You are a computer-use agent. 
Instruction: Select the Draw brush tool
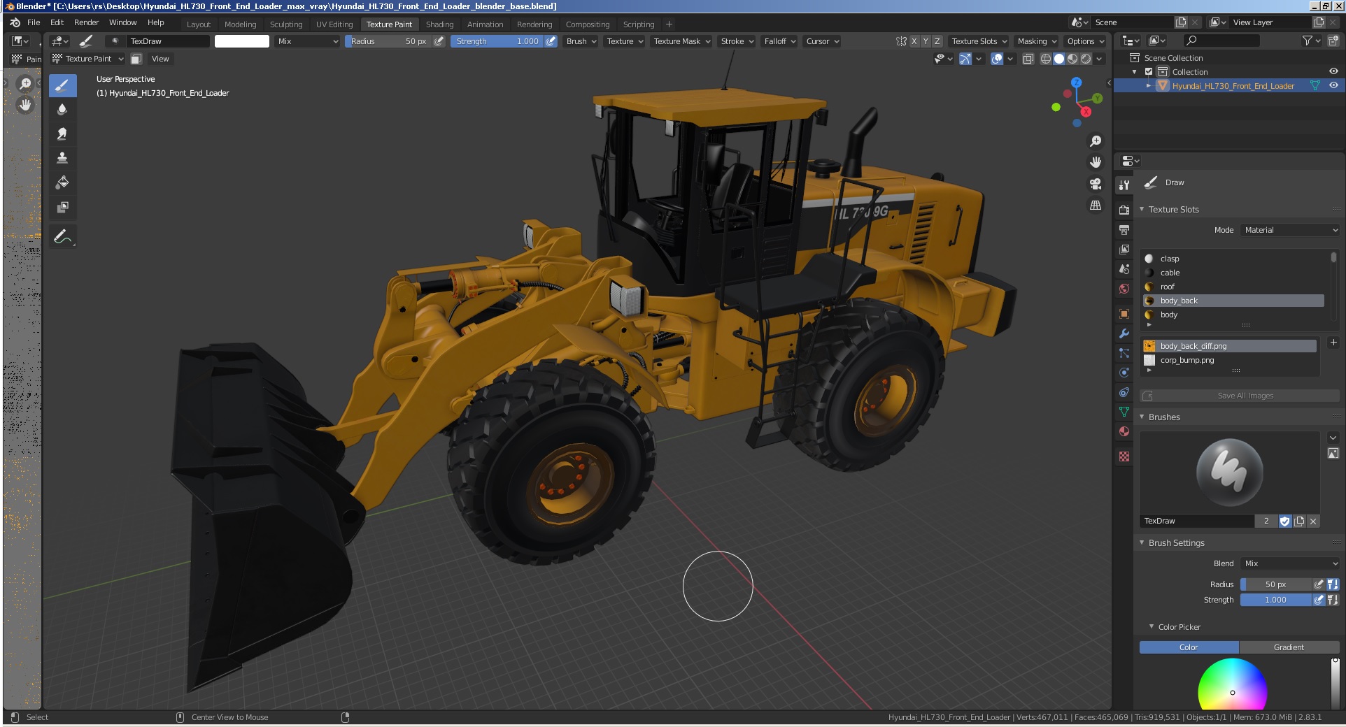62,86
